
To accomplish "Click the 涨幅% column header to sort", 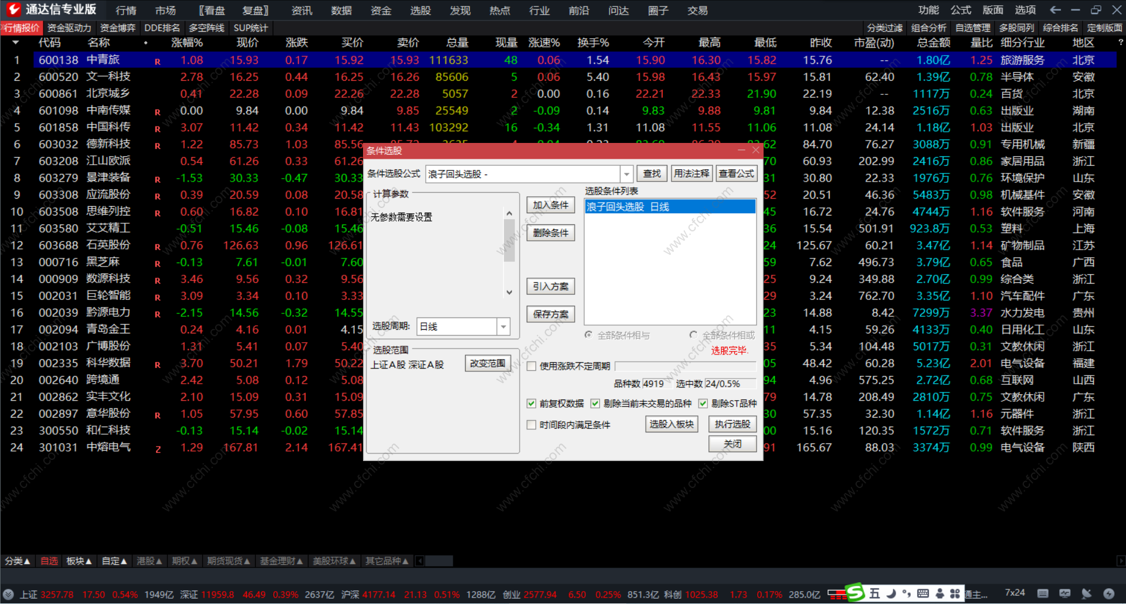I will point(187,43).
